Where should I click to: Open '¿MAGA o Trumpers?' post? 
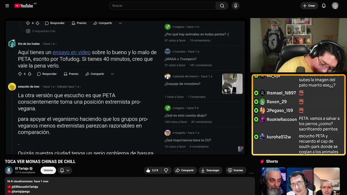point(180,59)
